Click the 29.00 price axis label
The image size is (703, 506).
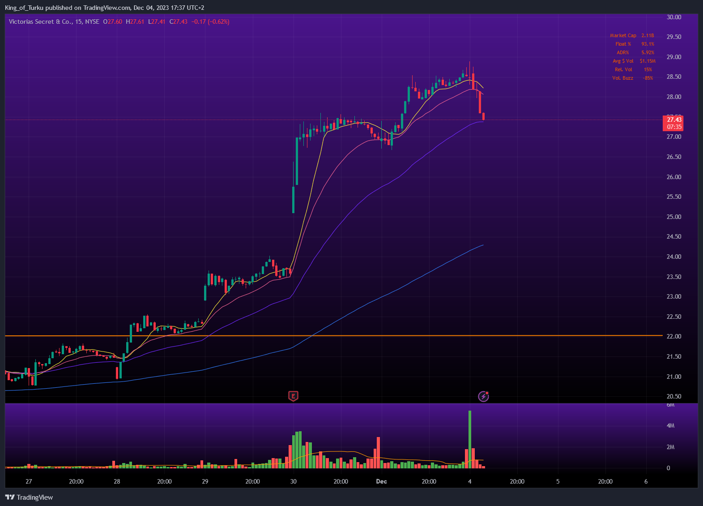(673, 57)
